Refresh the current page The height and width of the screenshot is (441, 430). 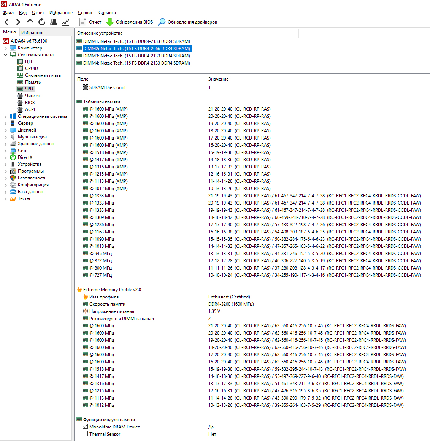point(41,22)
